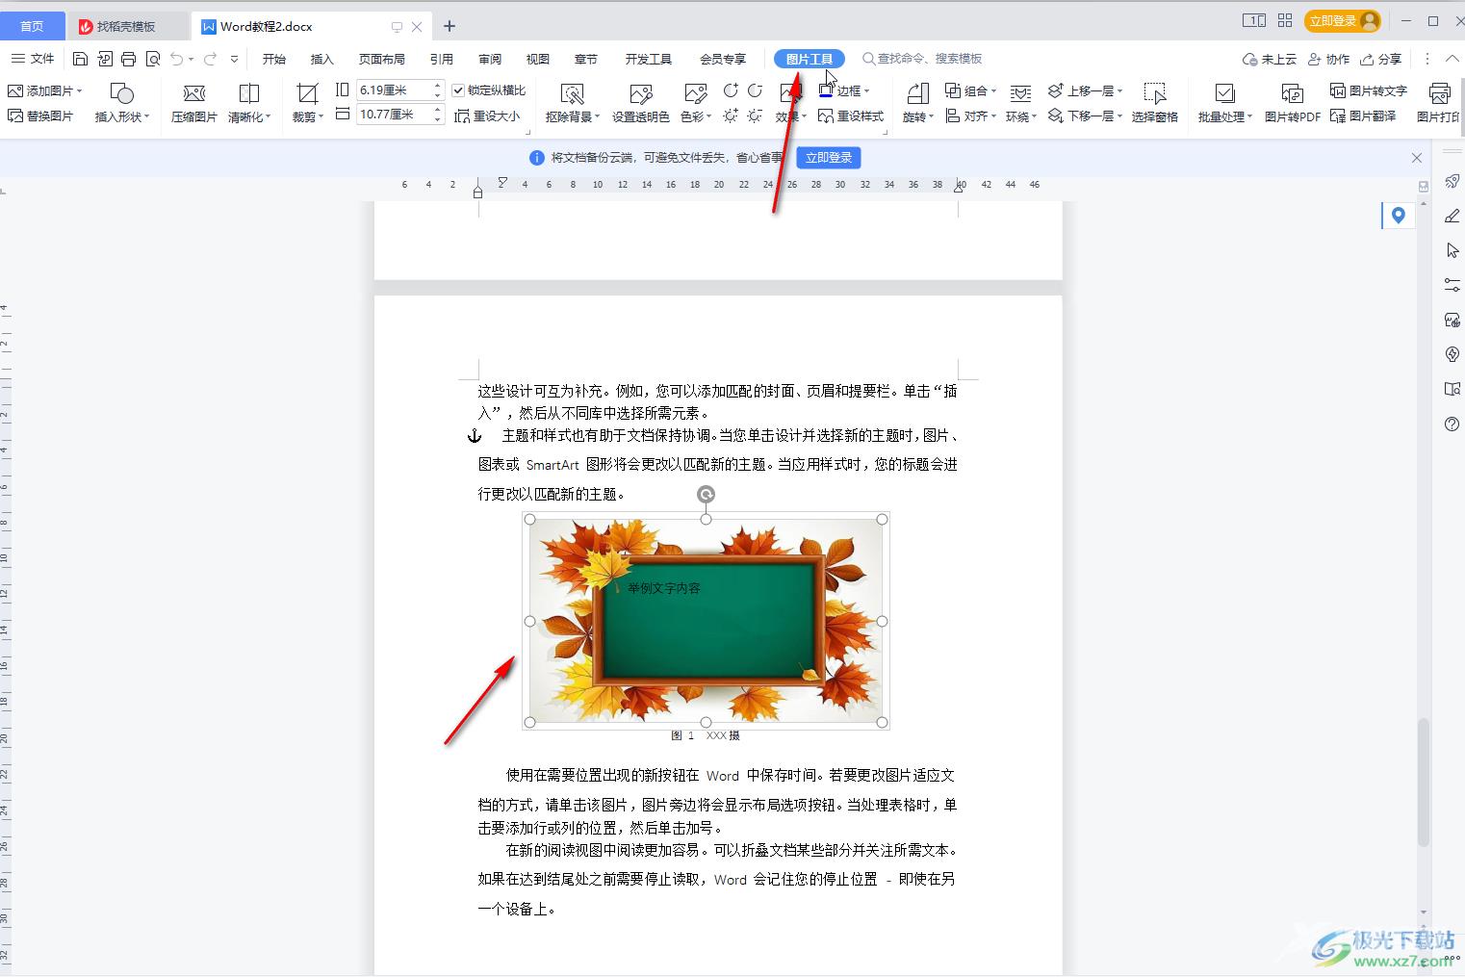1465x977 pixels.
Task: Click the help question-mark icon in sidebar
Action: [x=1452, y=424]
